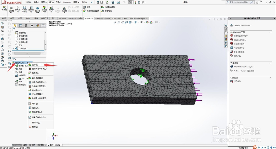Click the filter funnel icon above simulation tree
The height and width of the screenshot is (149, 276).
click(x=14, y=59)
